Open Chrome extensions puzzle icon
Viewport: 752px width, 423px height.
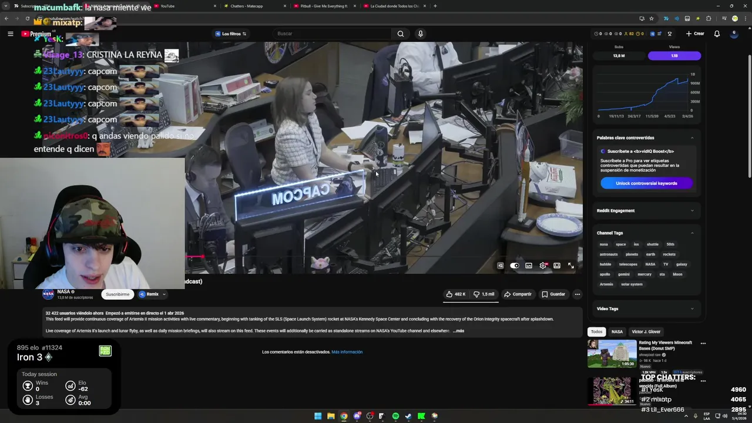coord(709,19)
